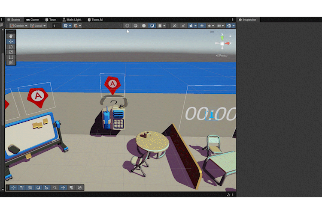This screenshot has width=322, height=214.
Task: Select the payphone object in the scene
Action: click(x=113, y=118)
